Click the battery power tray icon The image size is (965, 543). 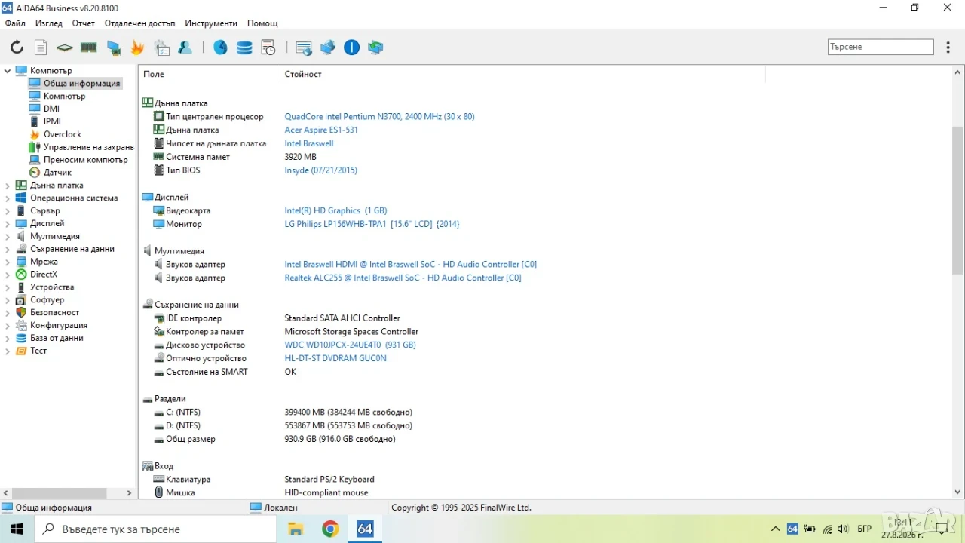(810, 529)
